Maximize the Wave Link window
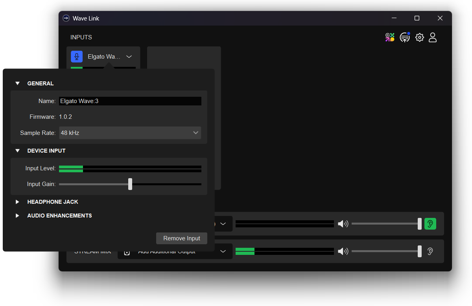 pos(417,18)
